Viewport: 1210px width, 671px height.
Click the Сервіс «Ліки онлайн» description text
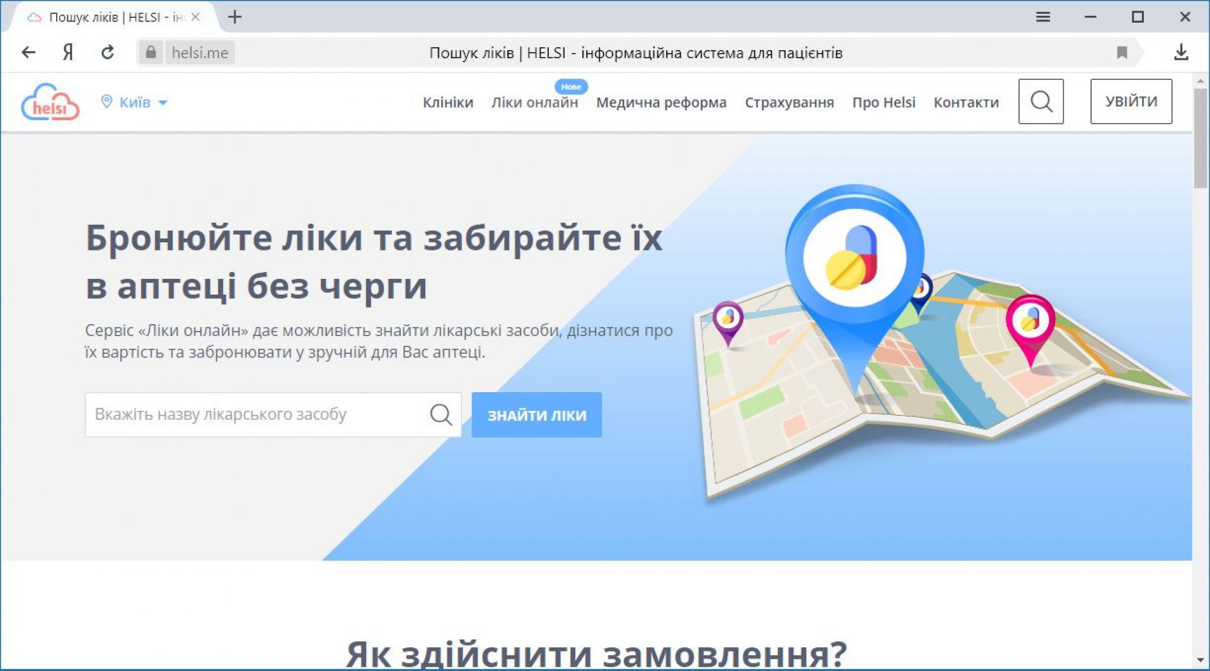(379, 341)
